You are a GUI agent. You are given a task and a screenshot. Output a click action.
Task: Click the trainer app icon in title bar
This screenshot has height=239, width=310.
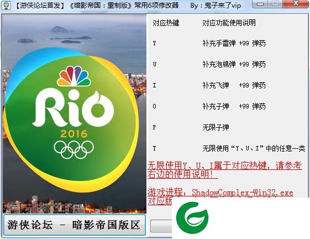(6, 5)
